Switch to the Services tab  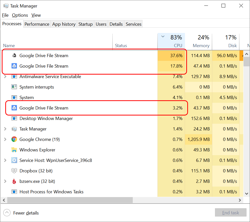point(133,24)
